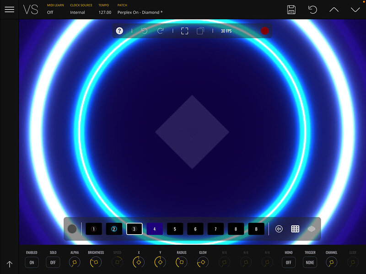Click the diamond shape in visual preview

click(x=192, y=132)
